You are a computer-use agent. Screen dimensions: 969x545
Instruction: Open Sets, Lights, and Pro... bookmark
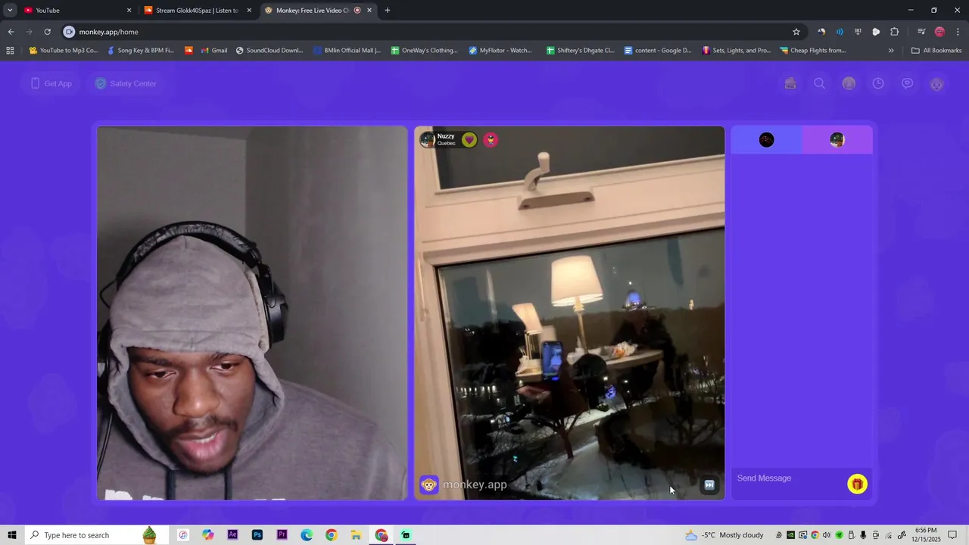(737, 51)
